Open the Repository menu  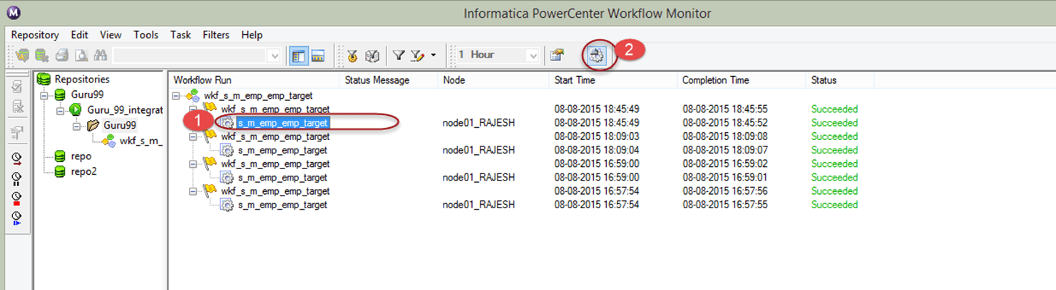[x=35, y=35]
